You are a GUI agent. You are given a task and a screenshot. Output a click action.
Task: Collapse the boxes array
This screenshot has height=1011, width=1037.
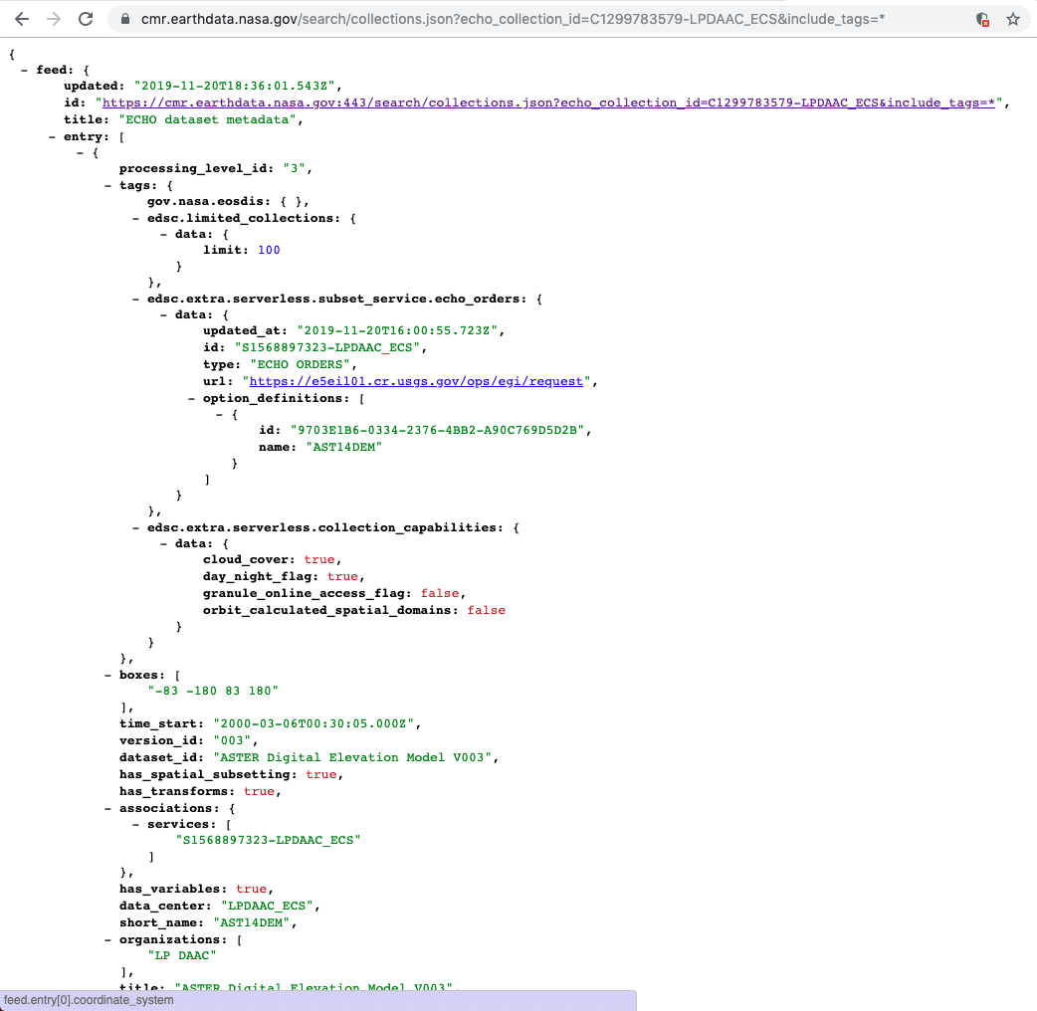pos(108,675)
